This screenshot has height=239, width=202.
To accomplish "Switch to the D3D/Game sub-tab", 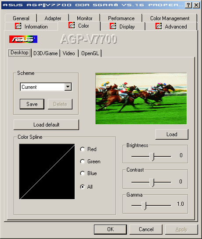I will 46,53.
